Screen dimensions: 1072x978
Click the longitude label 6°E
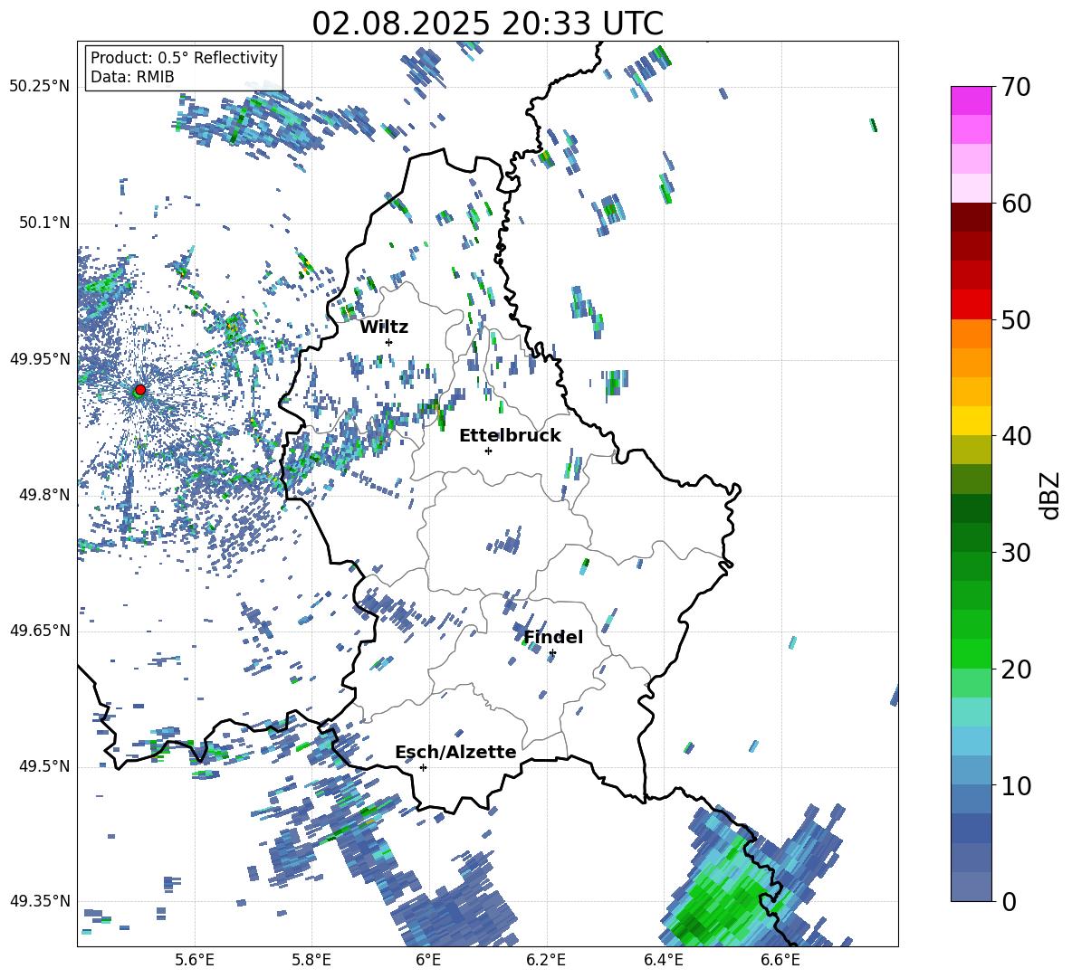pyautogui.click(x=428, y=960)
